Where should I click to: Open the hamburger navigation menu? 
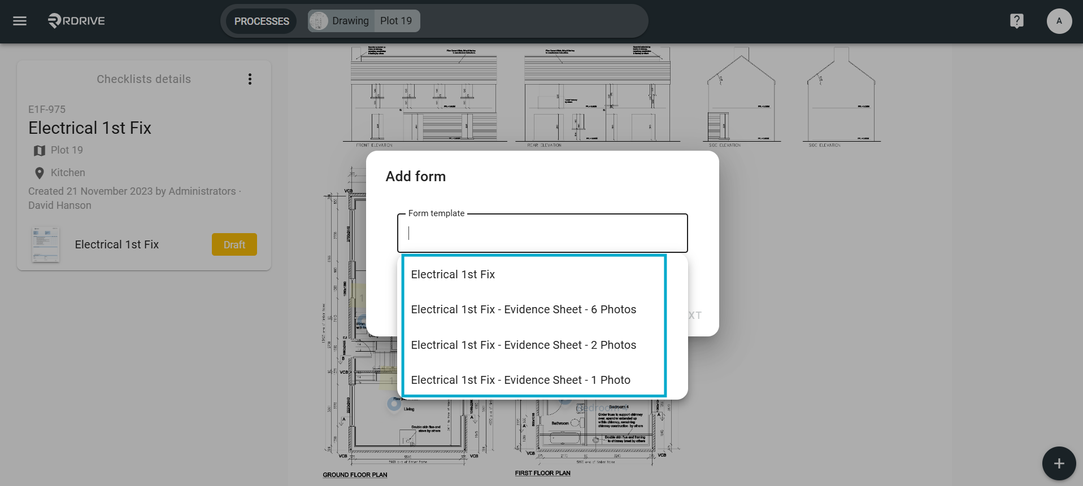[20, 21]
